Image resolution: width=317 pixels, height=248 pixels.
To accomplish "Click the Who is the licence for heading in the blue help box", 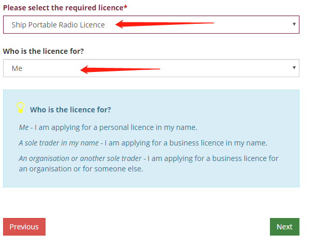I will point(70,110).
